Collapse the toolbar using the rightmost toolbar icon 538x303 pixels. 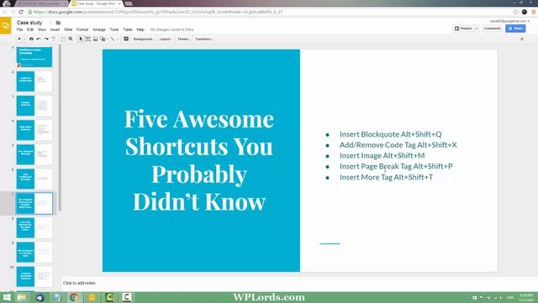pos(522,40)
